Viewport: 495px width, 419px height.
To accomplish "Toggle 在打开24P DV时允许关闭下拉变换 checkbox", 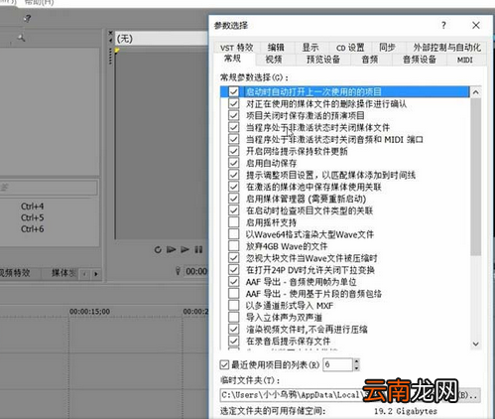I will 233,270.
